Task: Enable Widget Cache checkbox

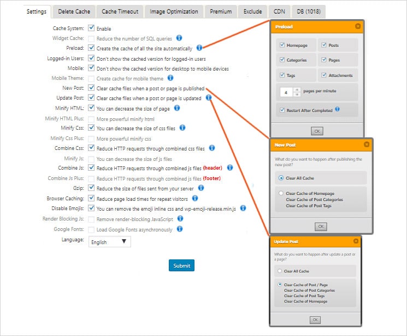Action: click(x=91, y=39)
